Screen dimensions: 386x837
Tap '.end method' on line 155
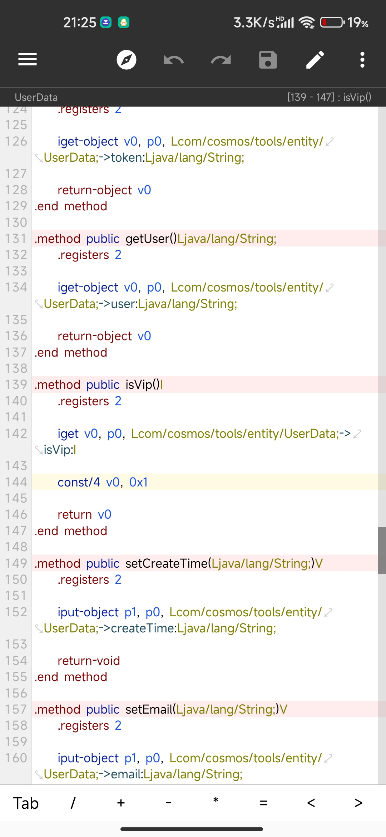pos(71,677)
